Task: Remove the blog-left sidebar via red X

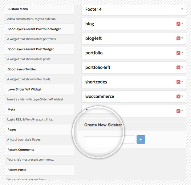Action: tap(178, 38)
